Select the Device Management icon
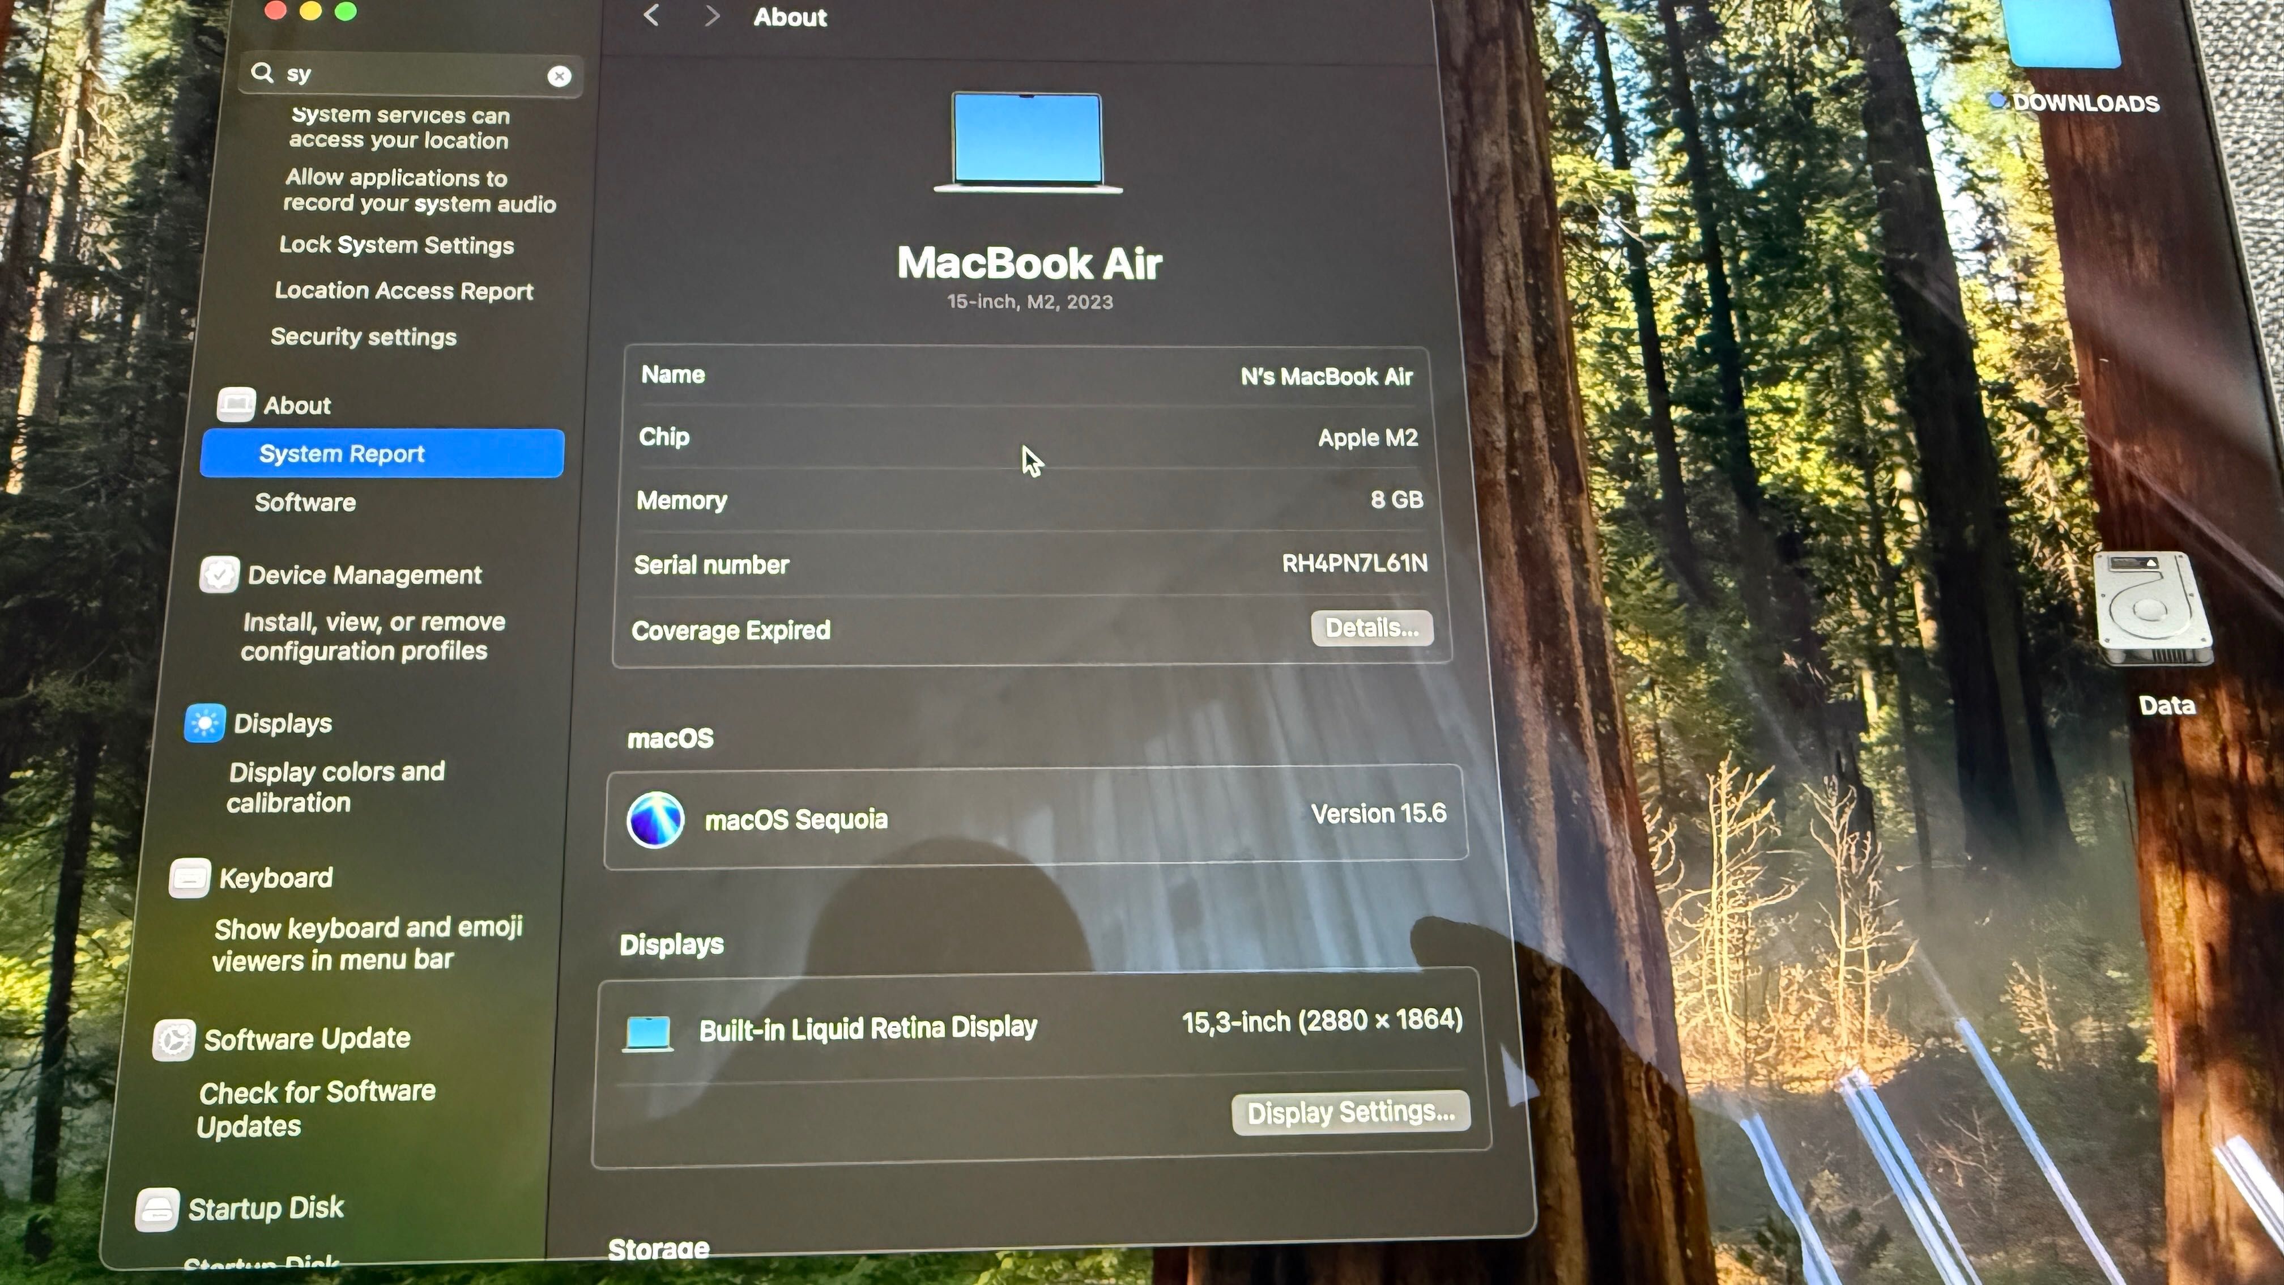 (x=219, y=575)
